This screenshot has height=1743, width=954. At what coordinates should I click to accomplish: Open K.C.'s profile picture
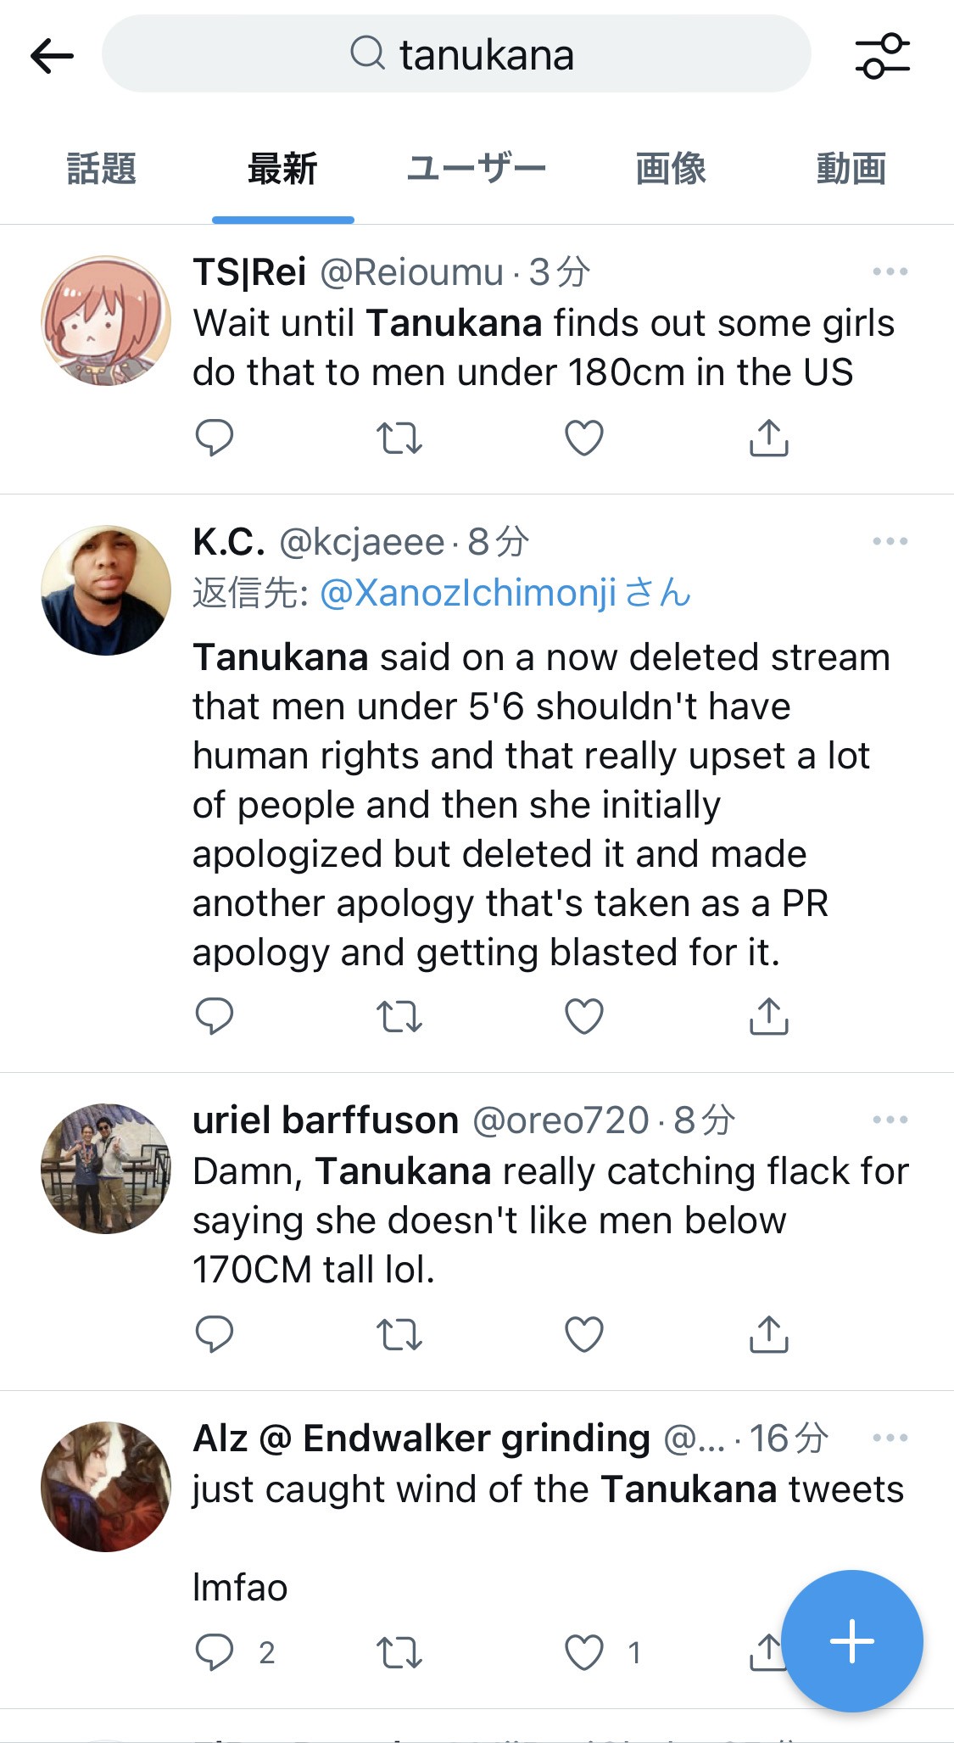[106, 590]
